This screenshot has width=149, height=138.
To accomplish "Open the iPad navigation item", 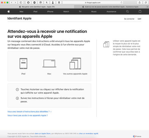I will point(35,12).
